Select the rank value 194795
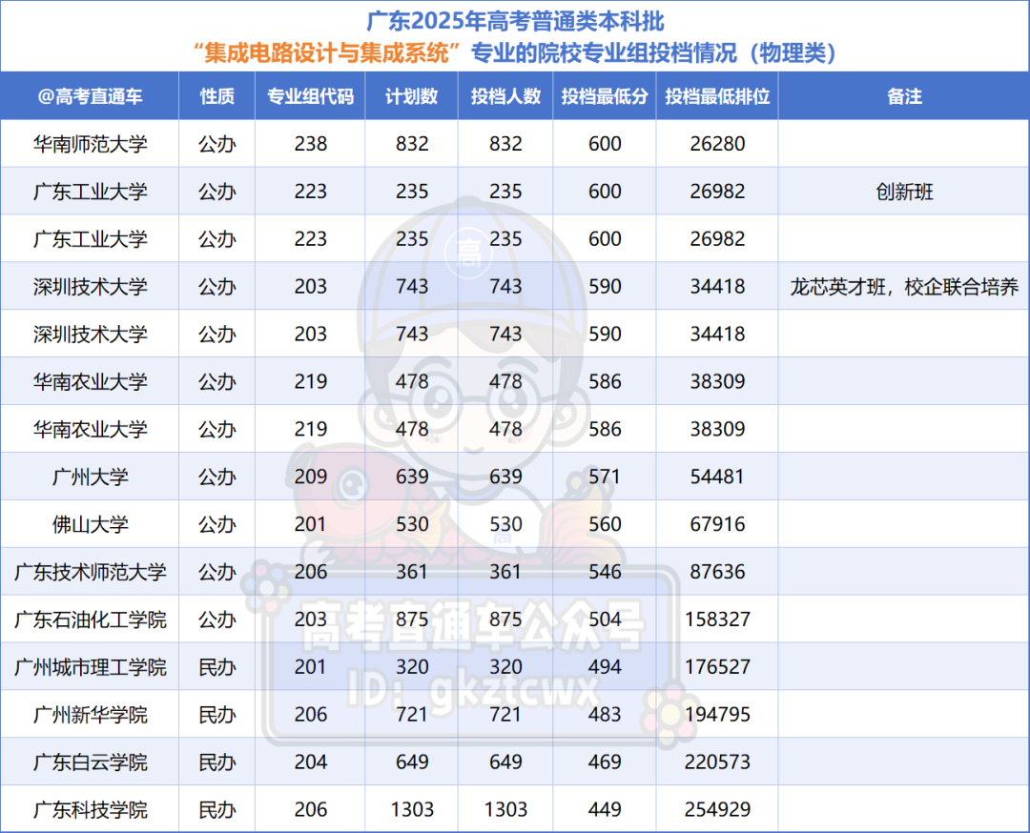This screenshot has width=1030, height=833. 717,714
